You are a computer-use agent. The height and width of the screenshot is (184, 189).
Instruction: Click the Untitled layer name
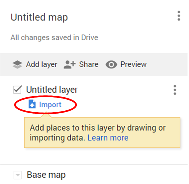(x=52, y=90)
